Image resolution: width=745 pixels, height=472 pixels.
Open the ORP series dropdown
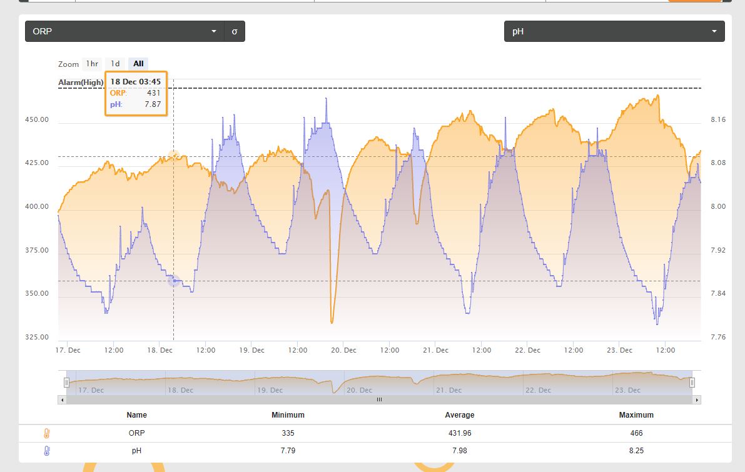pyautogui.click(x=124, y=31)
